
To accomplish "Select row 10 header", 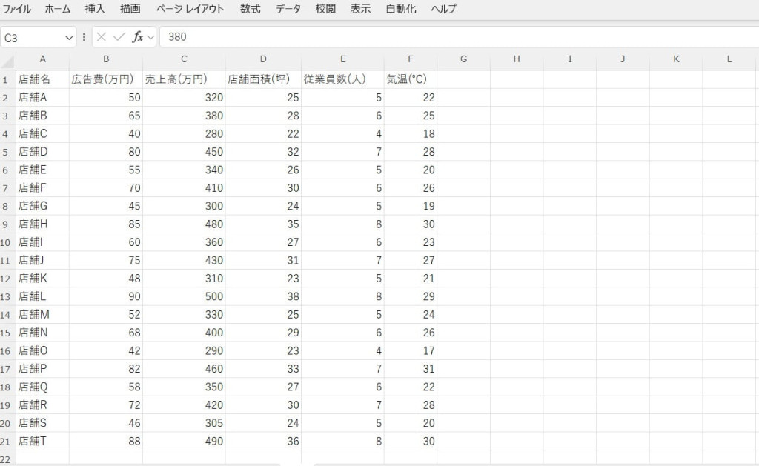I will tap(7, 242).
